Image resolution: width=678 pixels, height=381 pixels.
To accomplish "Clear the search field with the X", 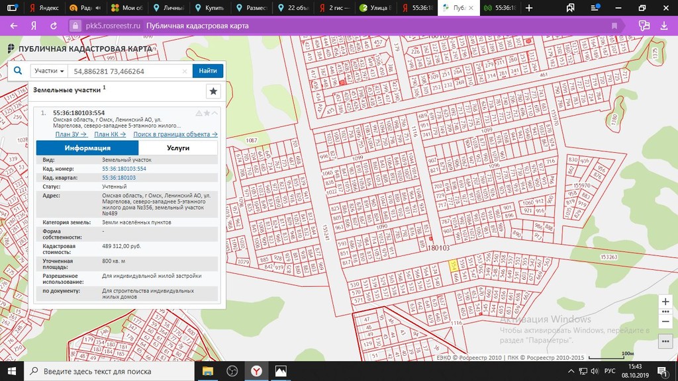I will click(x=185, y=71).
